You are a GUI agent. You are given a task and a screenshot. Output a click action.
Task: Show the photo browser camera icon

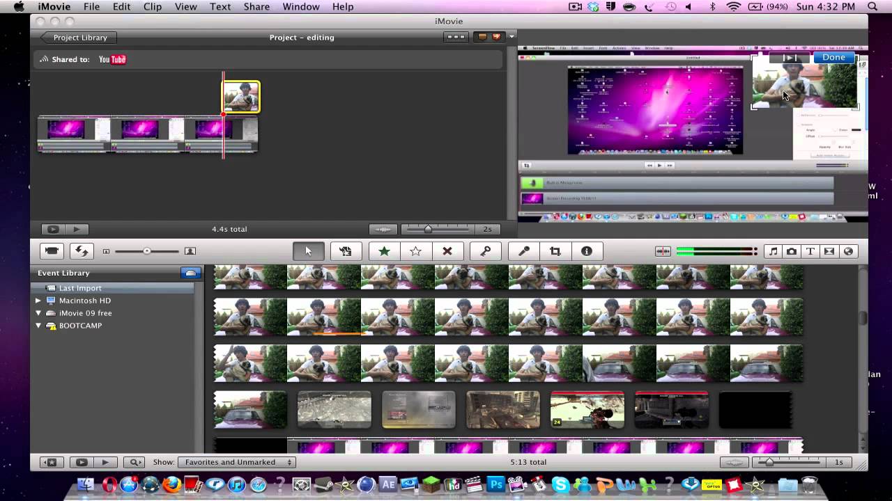point(792,251)
